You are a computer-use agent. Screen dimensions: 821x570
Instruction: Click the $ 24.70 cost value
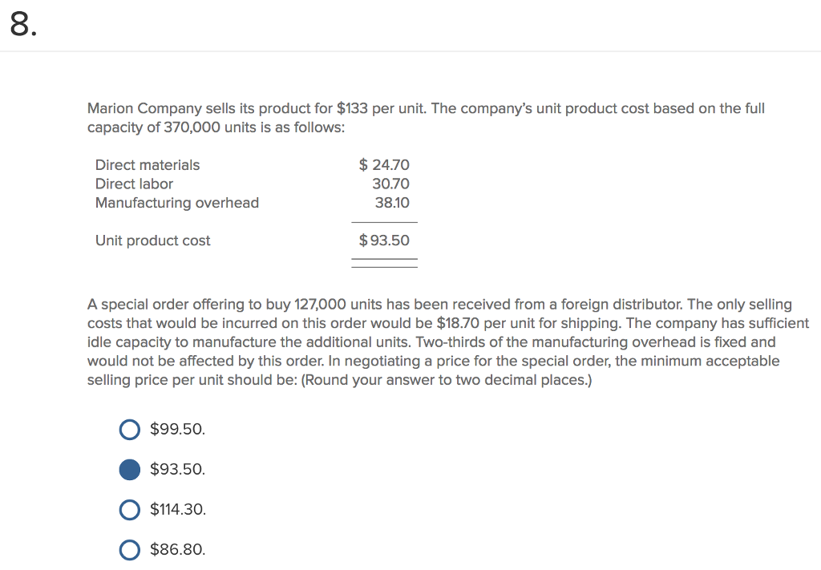pos(384,165)
